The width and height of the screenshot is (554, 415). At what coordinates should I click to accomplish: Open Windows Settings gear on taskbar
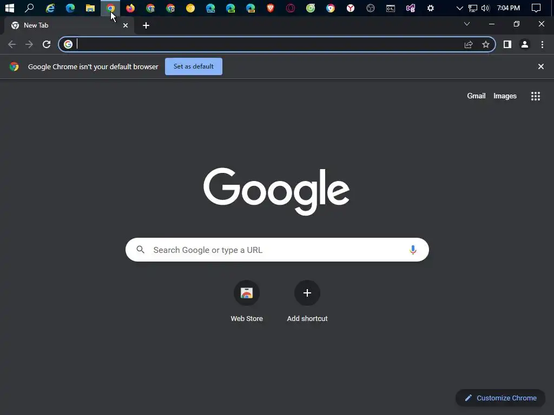click(431, 8)
